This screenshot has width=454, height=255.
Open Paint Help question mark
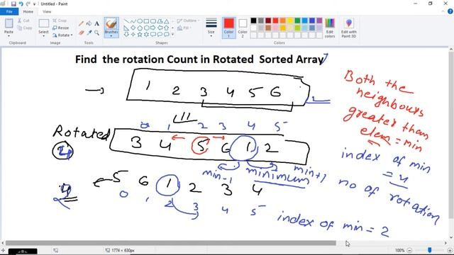pos(450,11)
